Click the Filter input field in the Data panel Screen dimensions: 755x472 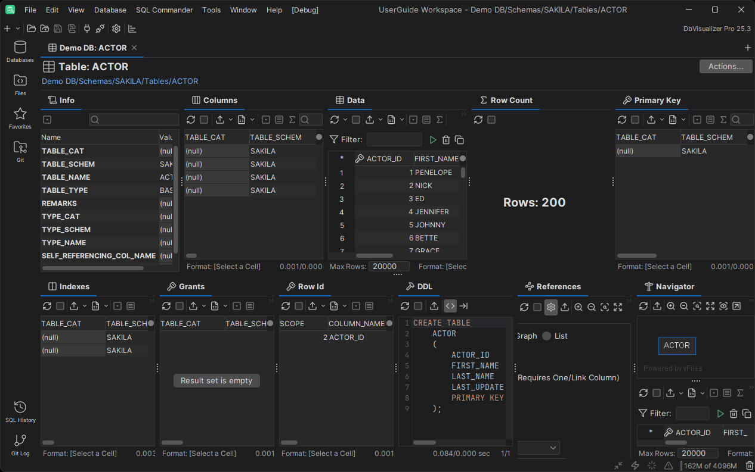coord(394,139)
